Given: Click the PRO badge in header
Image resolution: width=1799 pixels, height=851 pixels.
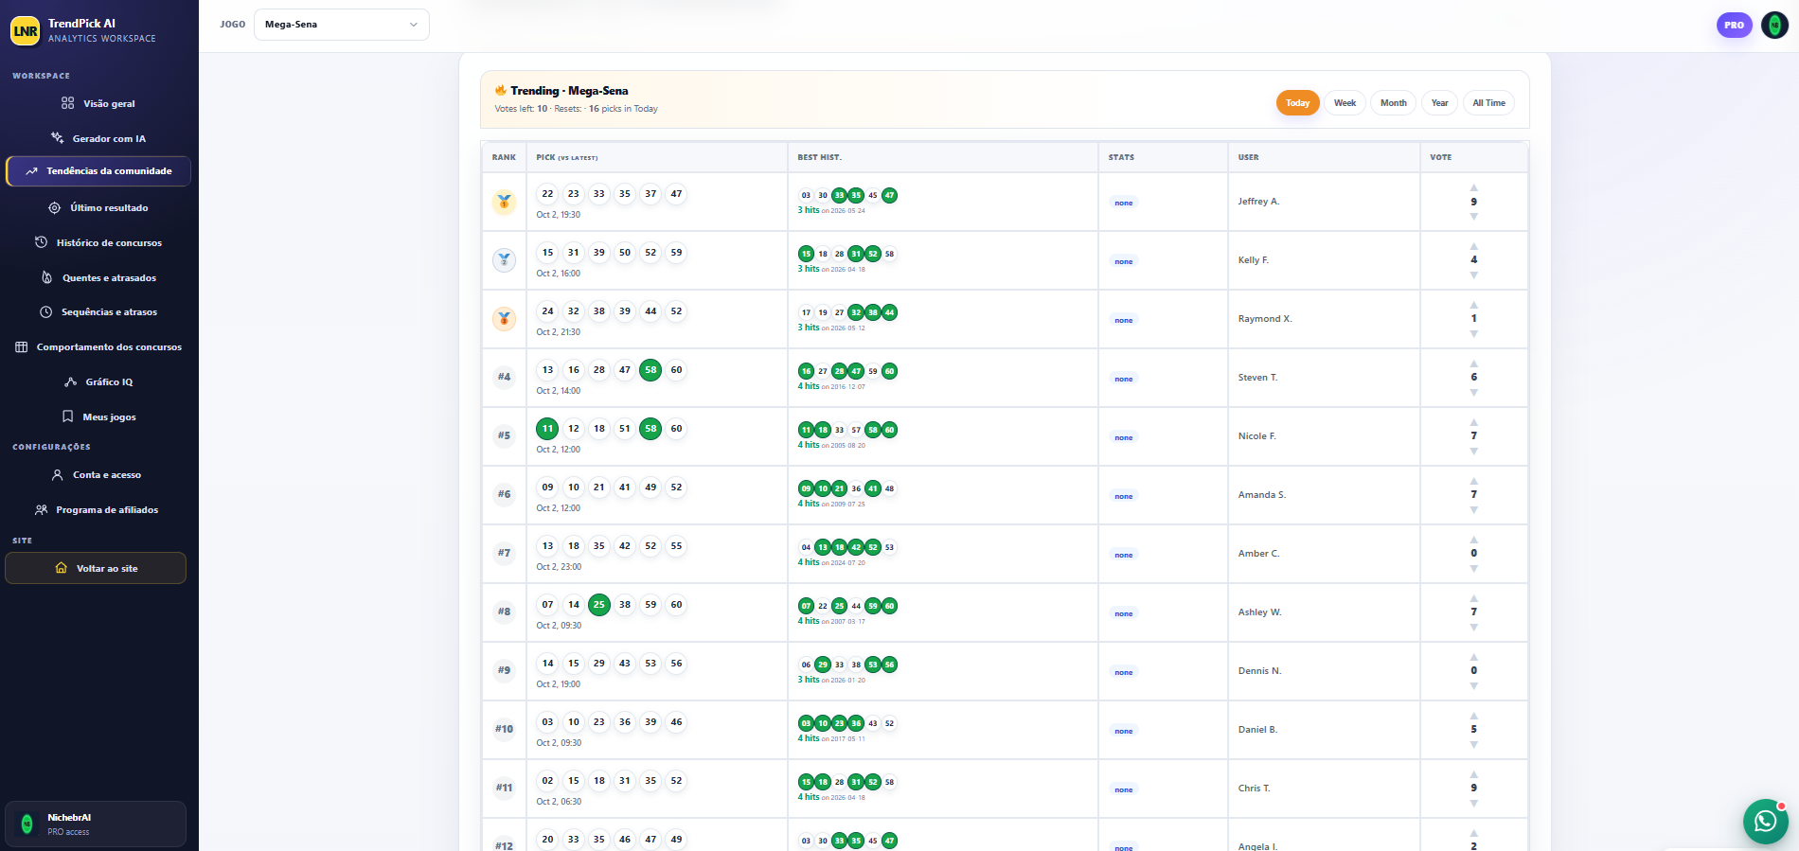Looking at the screenshot, I should pyautogui.click(x=1734, y=26).
